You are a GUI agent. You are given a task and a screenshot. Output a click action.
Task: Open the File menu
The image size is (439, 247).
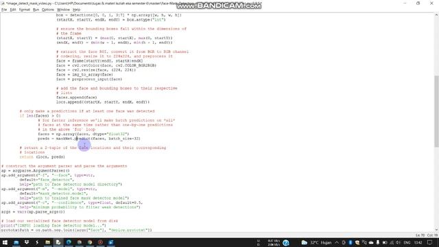click(x=4, y=10)
